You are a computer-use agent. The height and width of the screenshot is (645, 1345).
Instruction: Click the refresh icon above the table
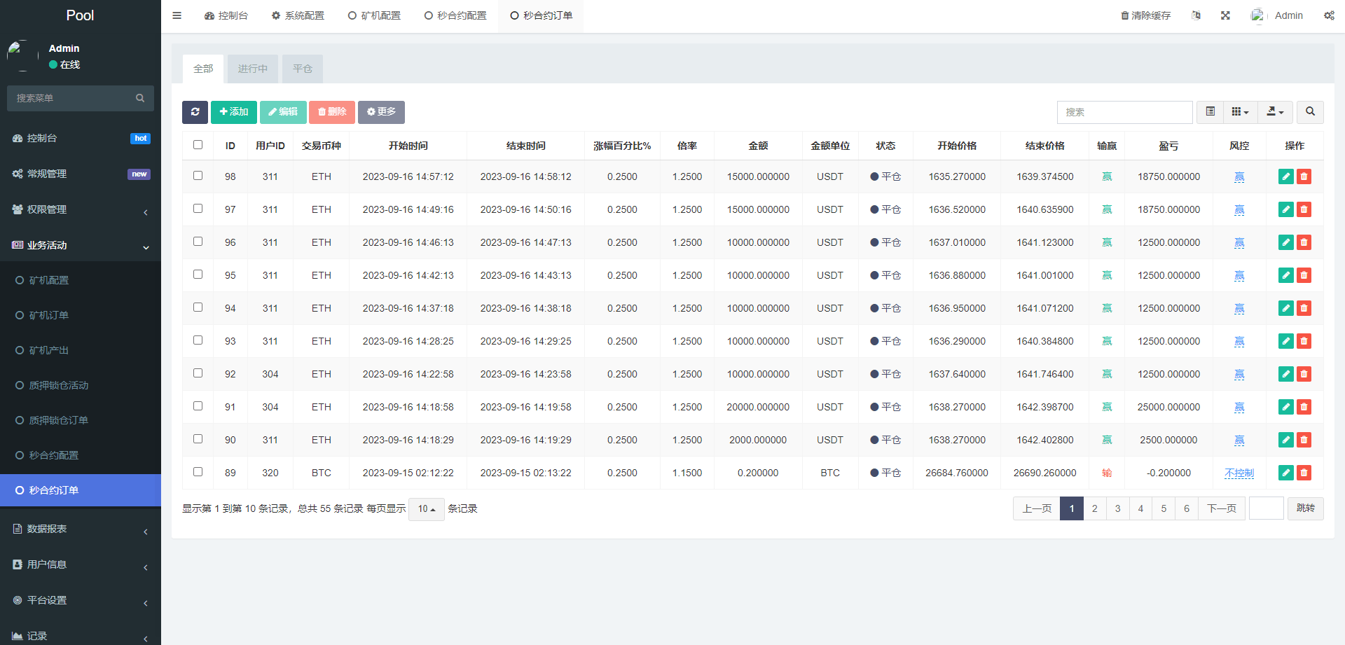tap(195, 112)
